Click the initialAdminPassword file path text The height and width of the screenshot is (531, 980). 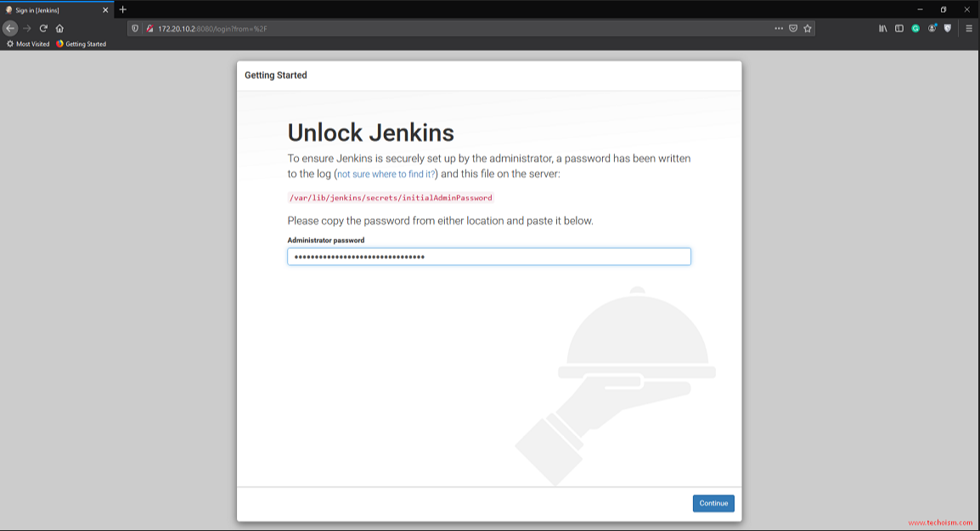(391, 198)
